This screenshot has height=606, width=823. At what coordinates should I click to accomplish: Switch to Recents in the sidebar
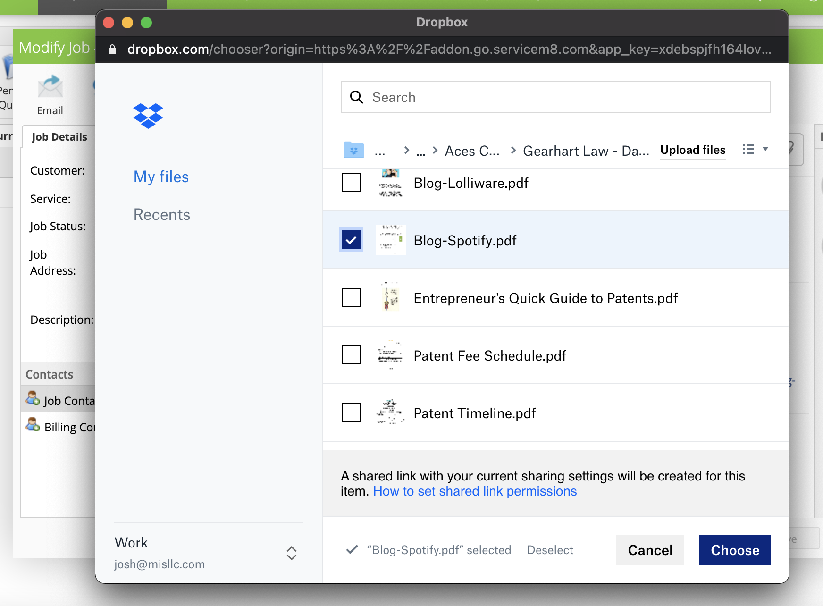161,215
